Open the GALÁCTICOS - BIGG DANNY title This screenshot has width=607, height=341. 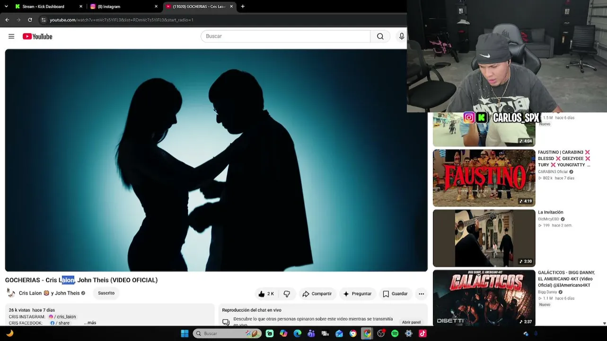pyautogui.click(x=566, y=279)
